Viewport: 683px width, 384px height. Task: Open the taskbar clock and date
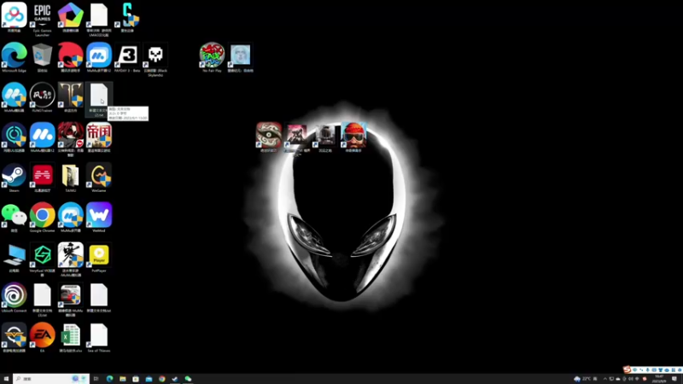point(659,379)
